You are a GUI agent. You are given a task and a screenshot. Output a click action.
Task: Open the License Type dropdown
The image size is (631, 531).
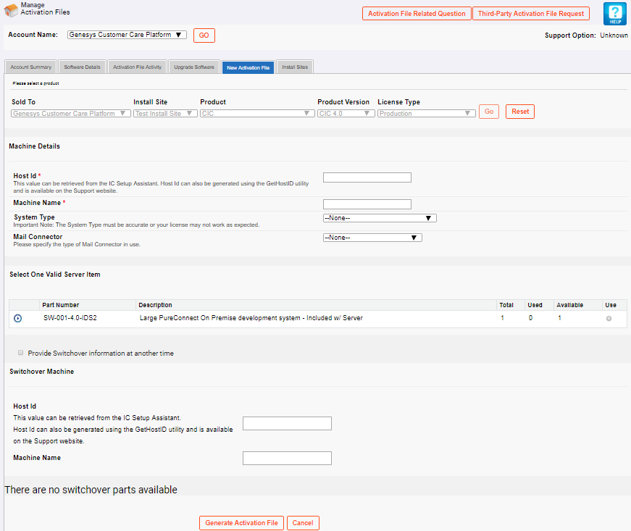tap(426, 112)
